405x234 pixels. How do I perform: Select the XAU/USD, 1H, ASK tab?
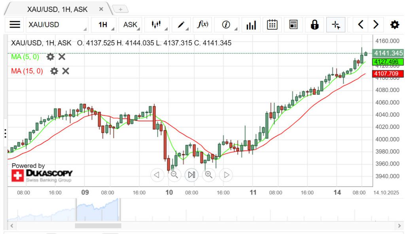coord(57,9)
